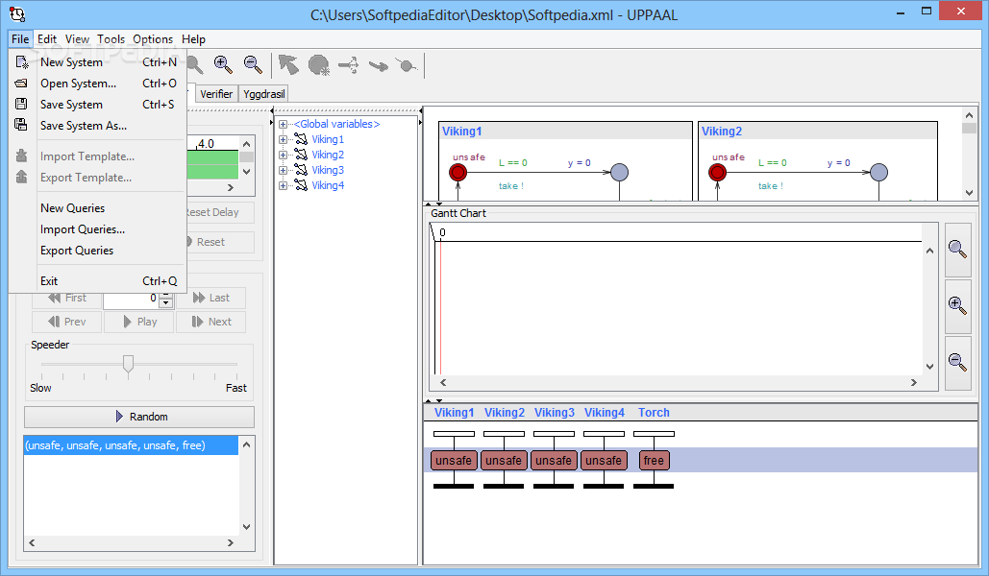The width and height of the screenshot is (989, 576).
Task: Click Viking4 unsafe location box
Action: coord(604,461)
